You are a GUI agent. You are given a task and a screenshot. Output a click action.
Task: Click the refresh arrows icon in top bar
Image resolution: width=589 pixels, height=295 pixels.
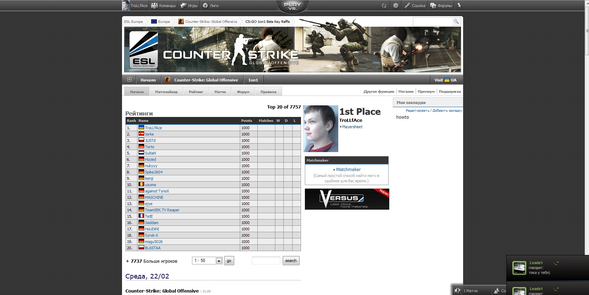click(384, 6)
